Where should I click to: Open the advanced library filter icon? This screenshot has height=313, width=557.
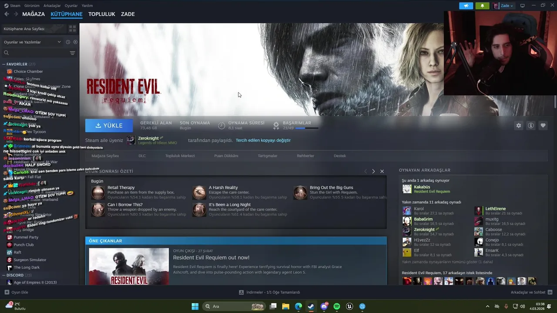72,53
